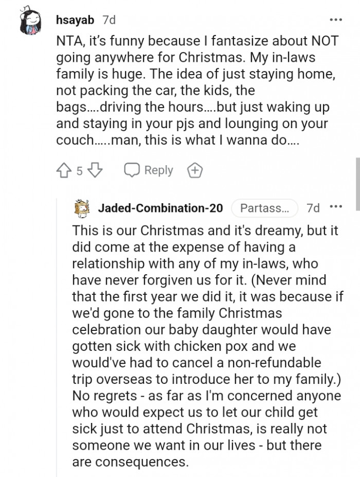Image resolution: width=360 pixels, height=477 pixels.
Task: Expand the truncated "Partass..." flair badge
Action: pyautogui.click(x=266, y=208)
